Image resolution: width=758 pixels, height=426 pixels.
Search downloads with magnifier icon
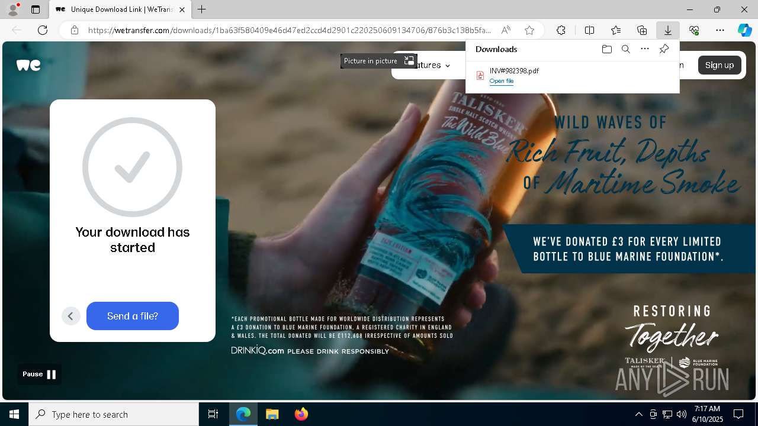click(x=625, y=49)
